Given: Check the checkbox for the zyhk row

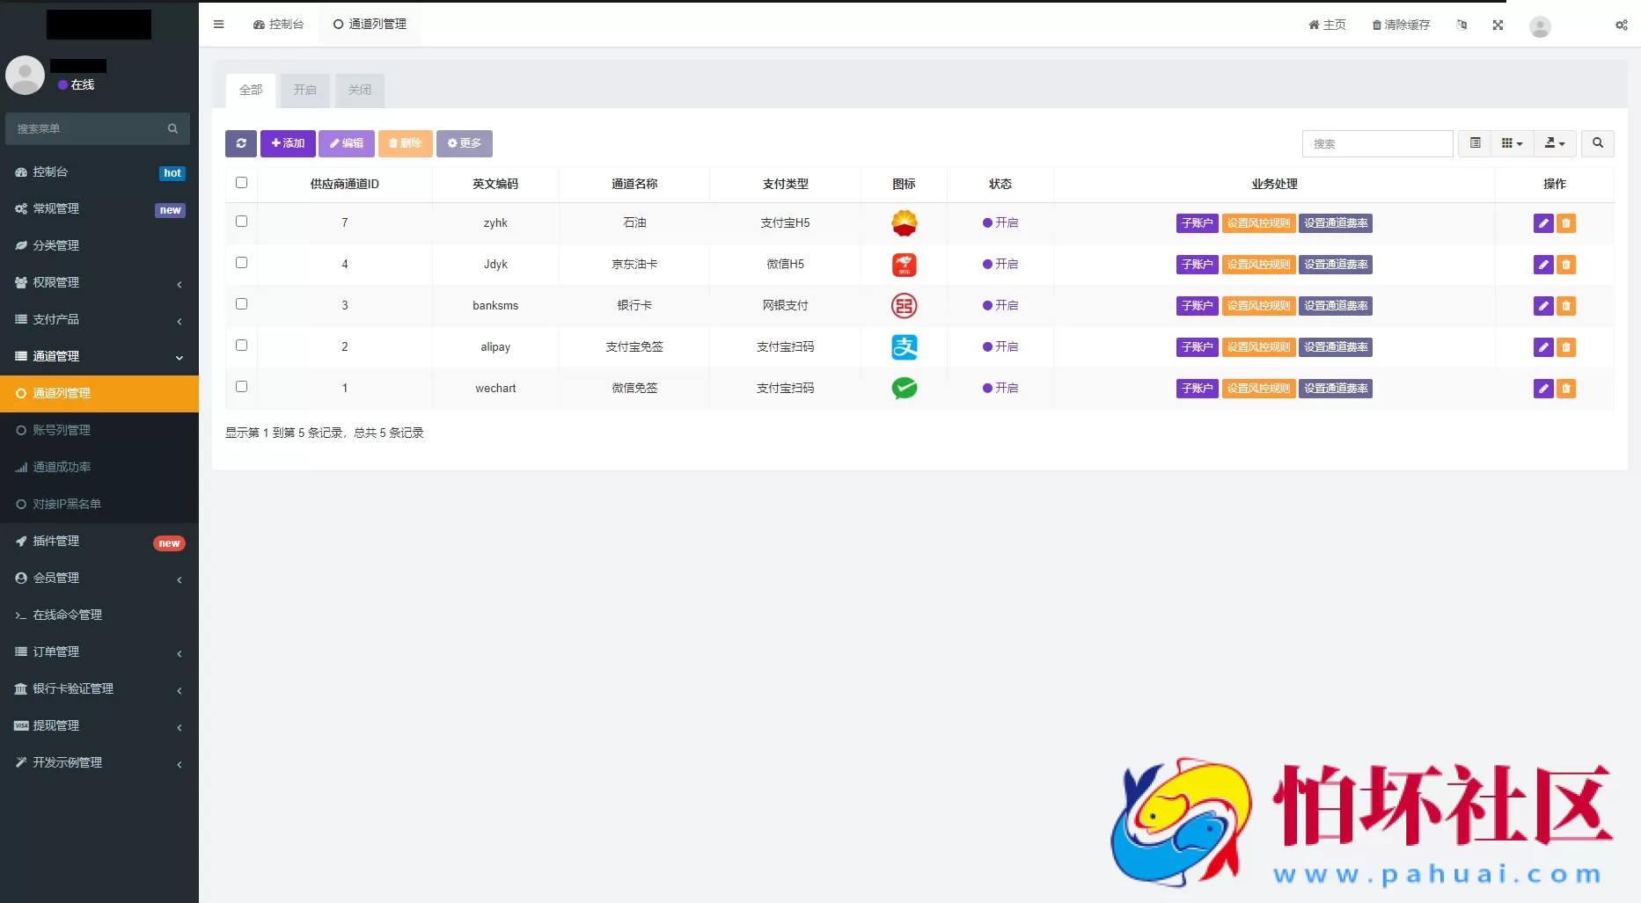Looking at the screenshot, I should tap(242, 222).
